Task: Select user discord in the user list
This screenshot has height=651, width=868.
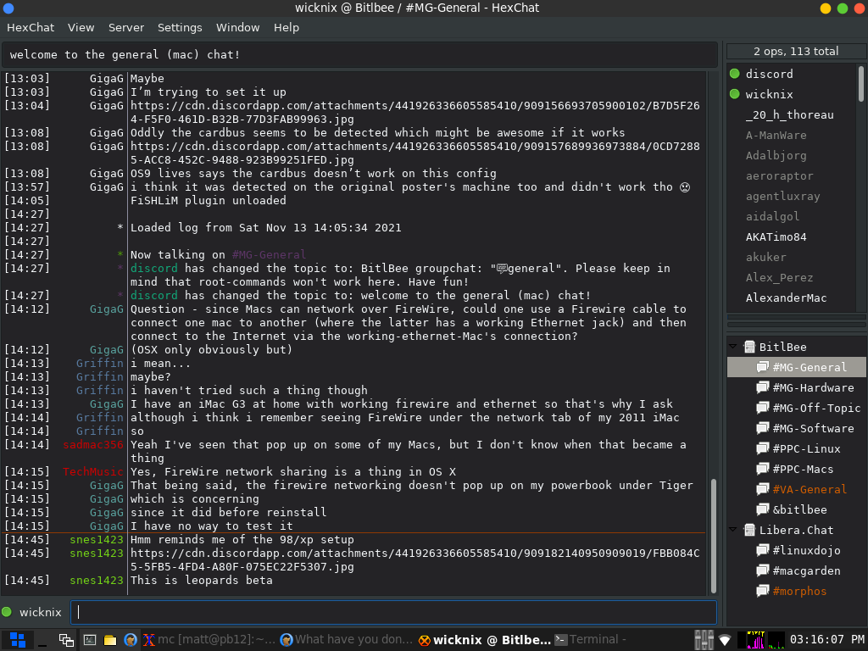Action: (770, 75)
